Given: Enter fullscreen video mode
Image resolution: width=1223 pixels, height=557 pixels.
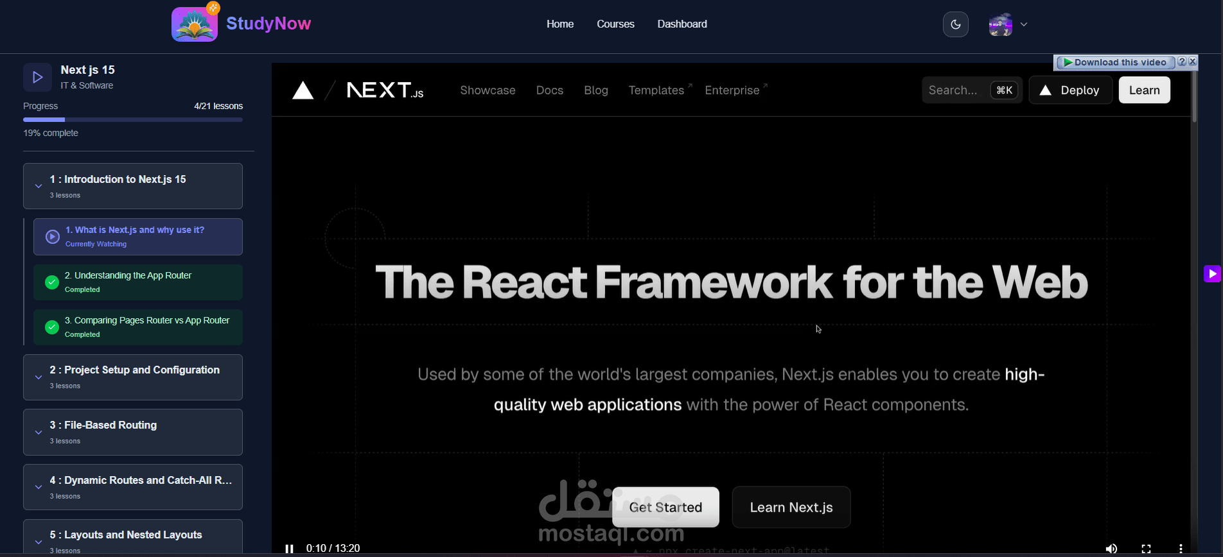Looking at the screenshot, I should (x=1146, y=549).
